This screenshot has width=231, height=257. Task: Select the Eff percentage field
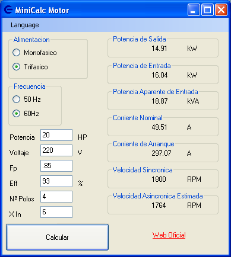coord(56,181)
